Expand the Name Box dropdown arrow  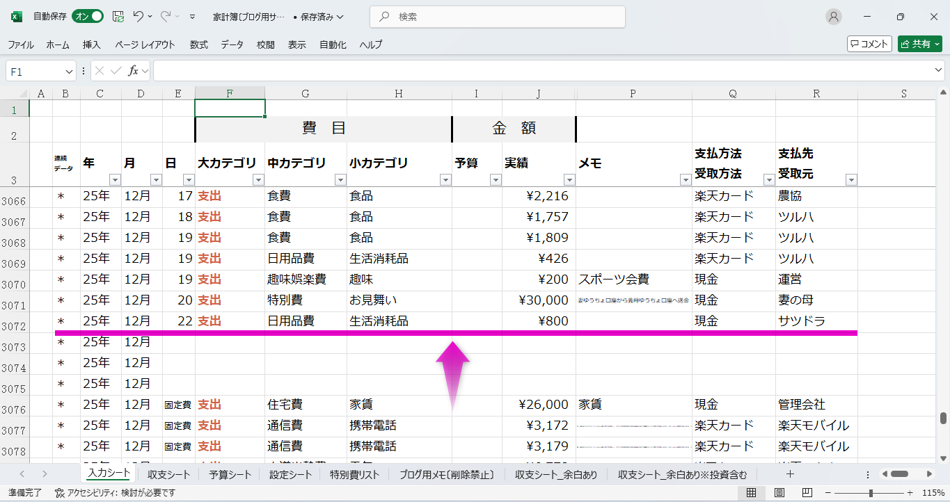click(x=69, y=72)
